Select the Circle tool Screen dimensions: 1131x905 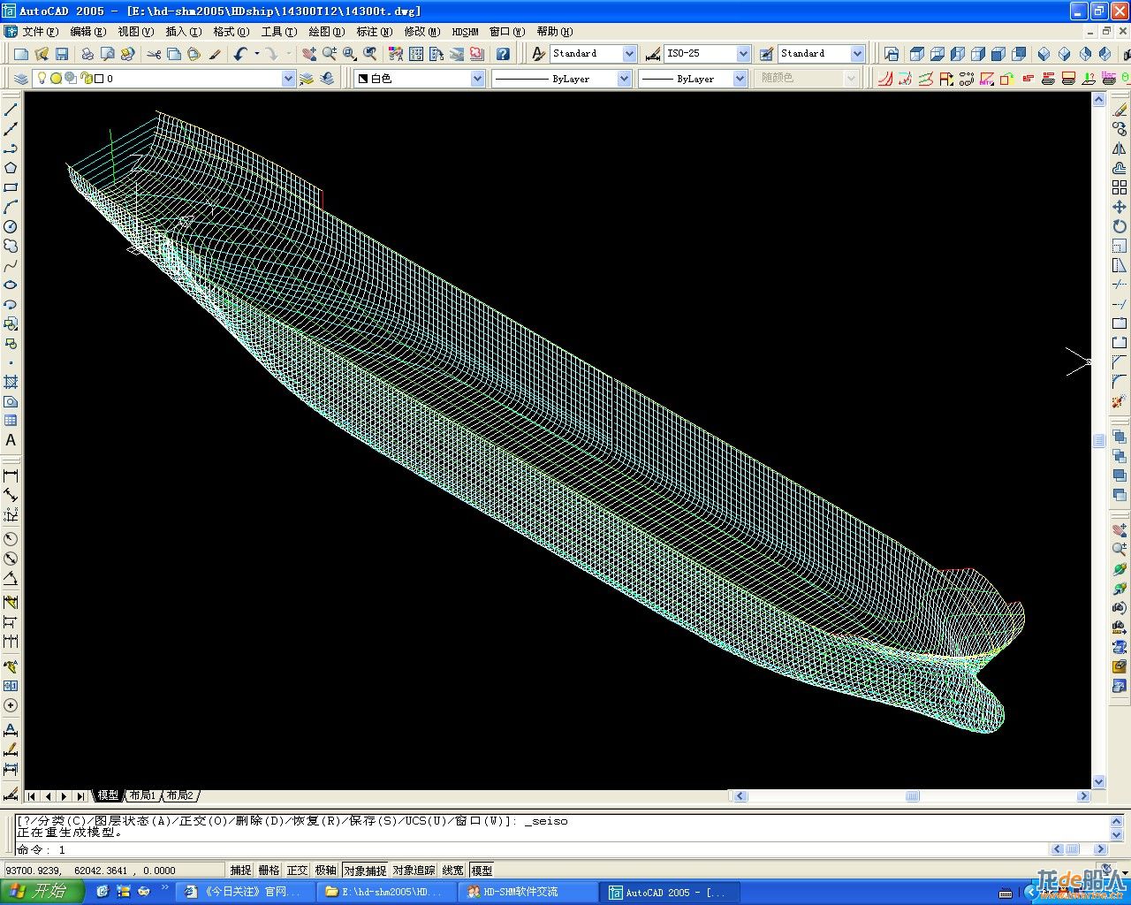coord(11,226)
